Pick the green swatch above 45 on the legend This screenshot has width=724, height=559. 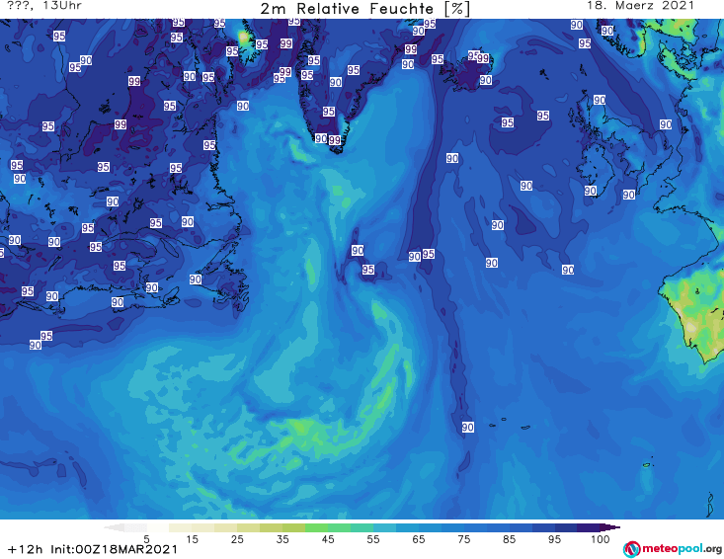click(317, 527)
